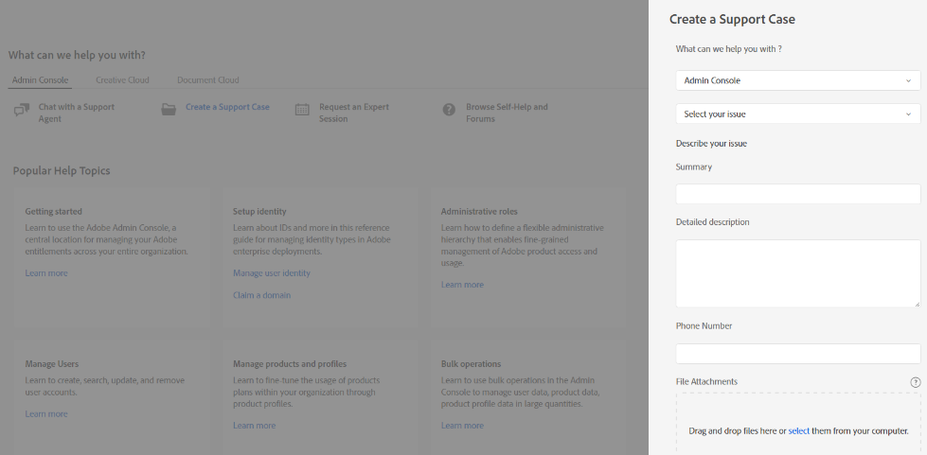This screenshot has height=455, width=927.
Task: Click select link in file attachments area
Action: (x=798, y=431)
